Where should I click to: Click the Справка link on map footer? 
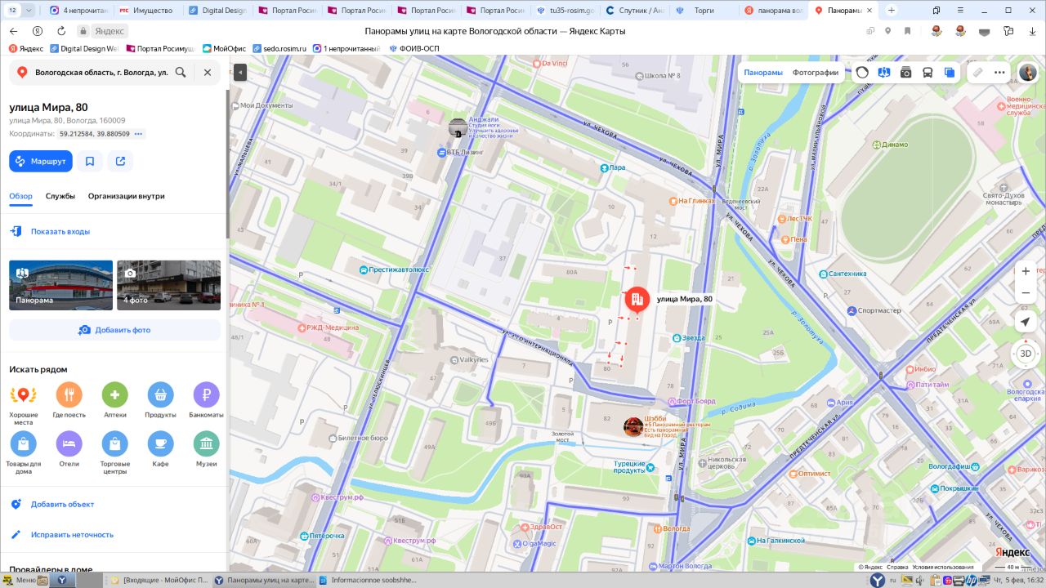[x=897, y=567]
